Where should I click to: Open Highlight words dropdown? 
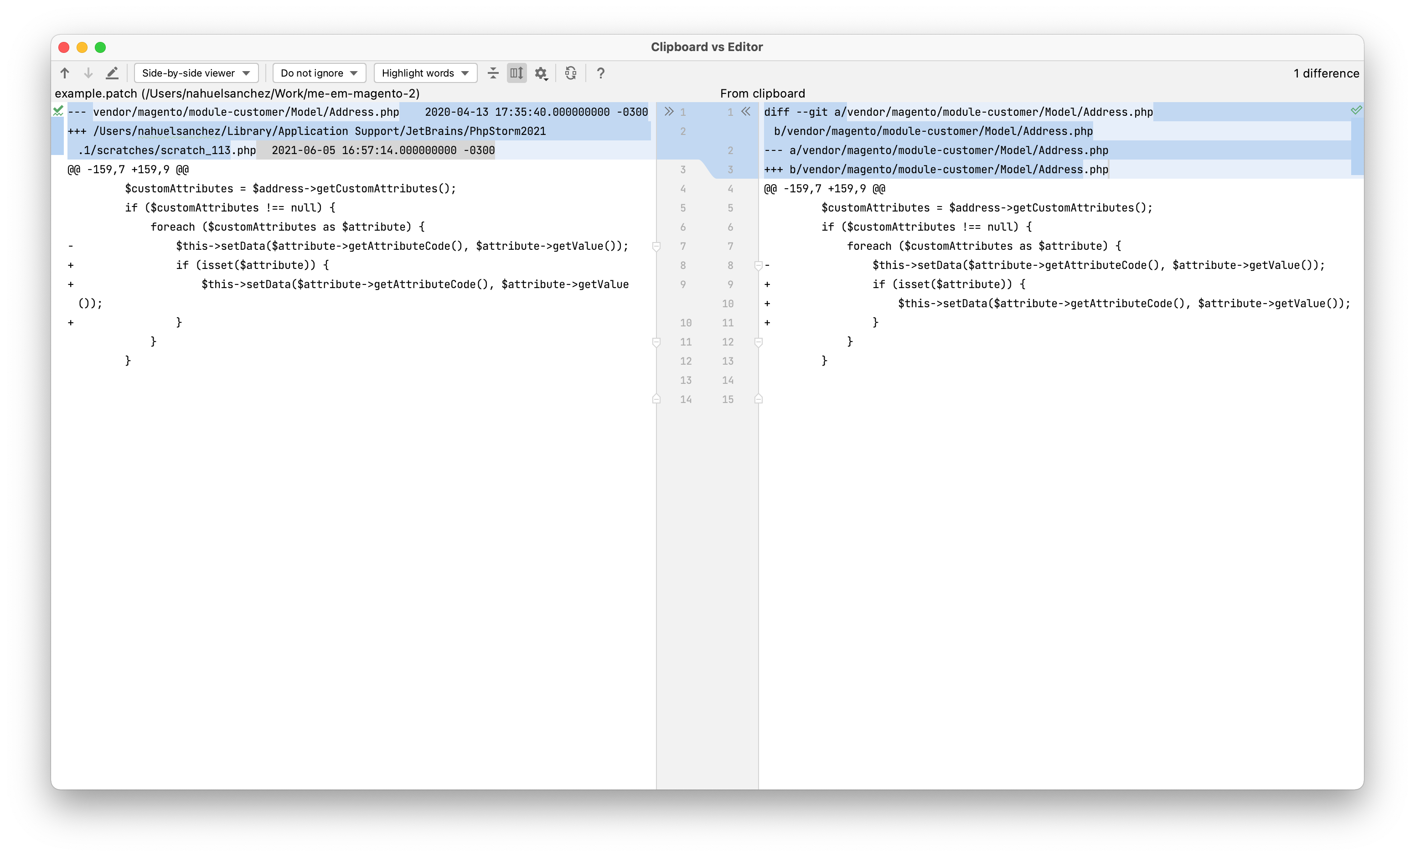425,73
